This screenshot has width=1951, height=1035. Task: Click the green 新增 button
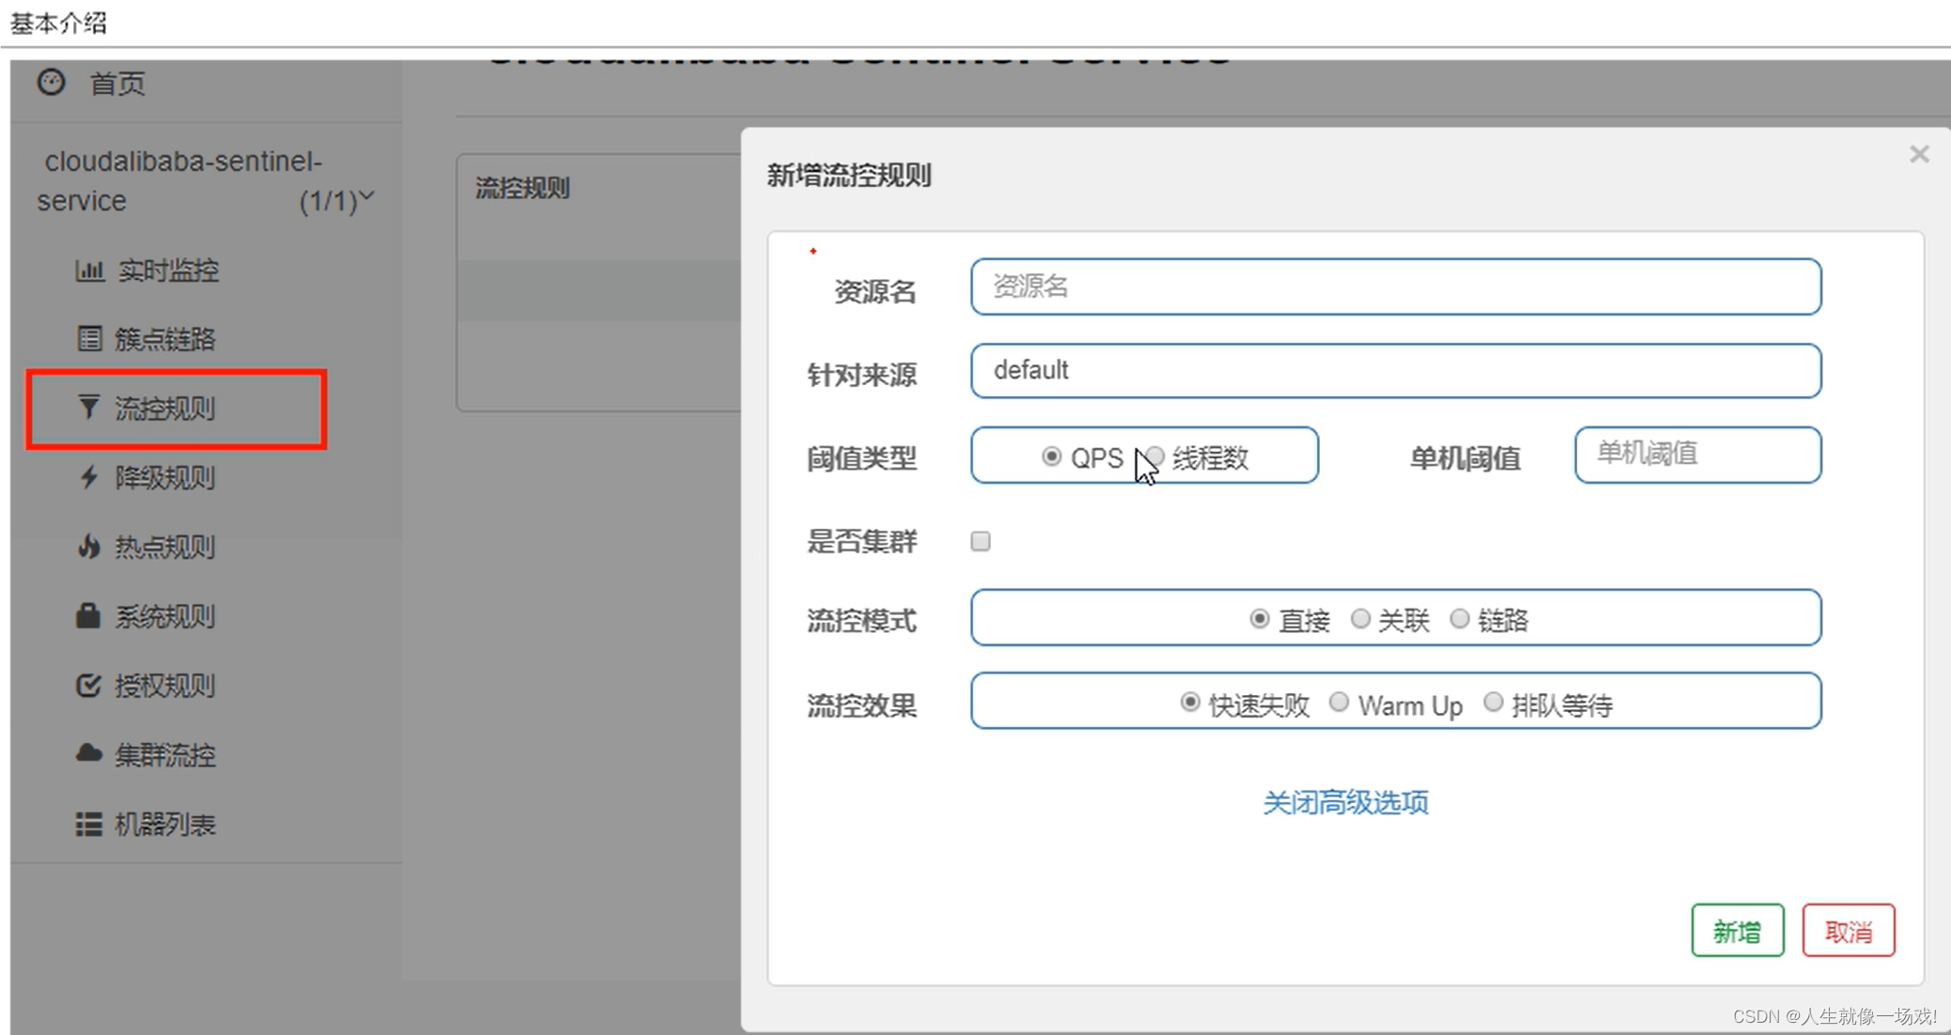pyautogui.click(x=1737, y=931)
